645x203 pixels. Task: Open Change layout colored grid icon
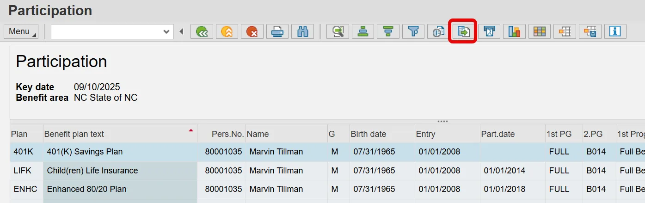tap(540, 31)
